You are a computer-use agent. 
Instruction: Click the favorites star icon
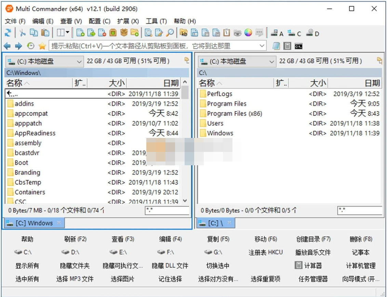[x=42, y=45]
